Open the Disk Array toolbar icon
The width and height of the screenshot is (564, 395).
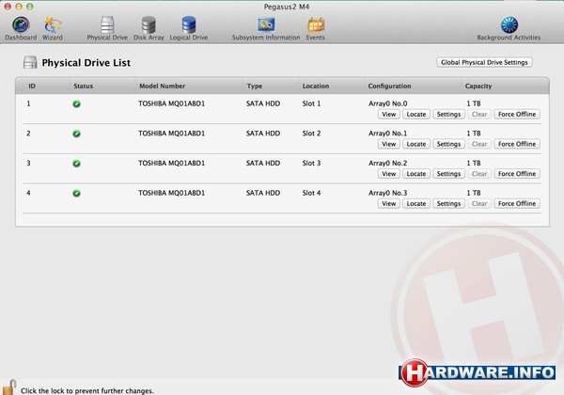coord(149,28)
